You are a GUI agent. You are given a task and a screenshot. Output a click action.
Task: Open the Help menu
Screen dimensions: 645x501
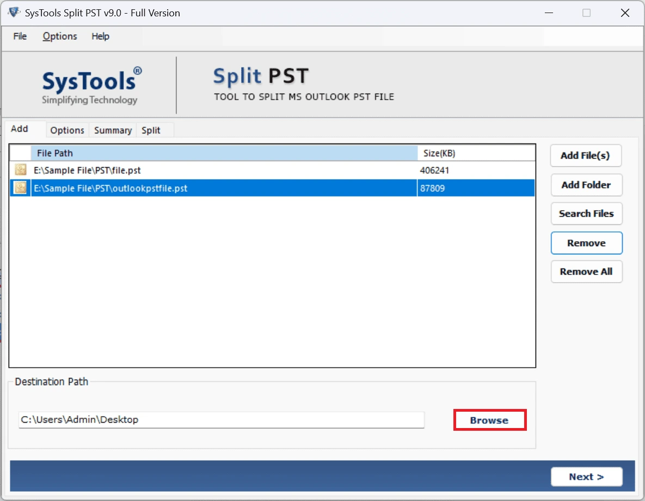(100, 36)
